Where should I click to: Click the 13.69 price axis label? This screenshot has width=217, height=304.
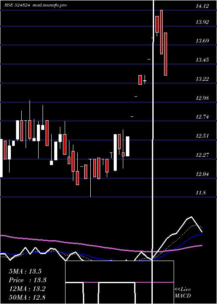point(202,41)
